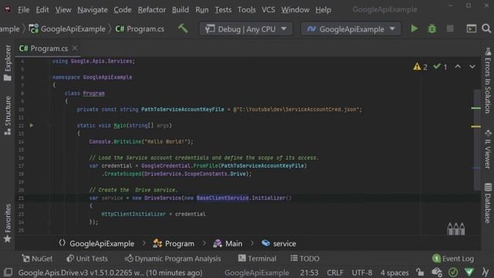Select Program class in bottom breadcrumbs

click(174, 243)
